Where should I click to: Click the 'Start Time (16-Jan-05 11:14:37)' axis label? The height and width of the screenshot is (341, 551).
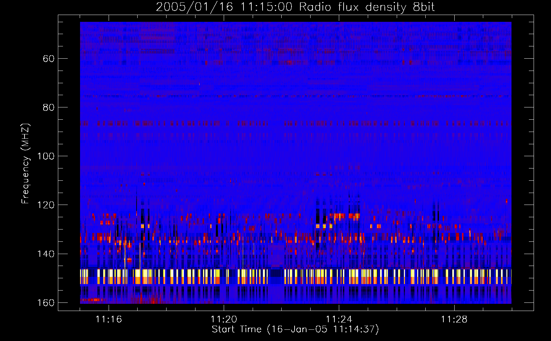[295, 329]
